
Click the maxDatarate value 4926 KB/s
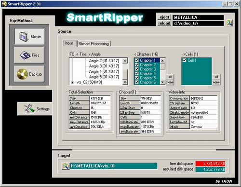(x=100, y=122)
